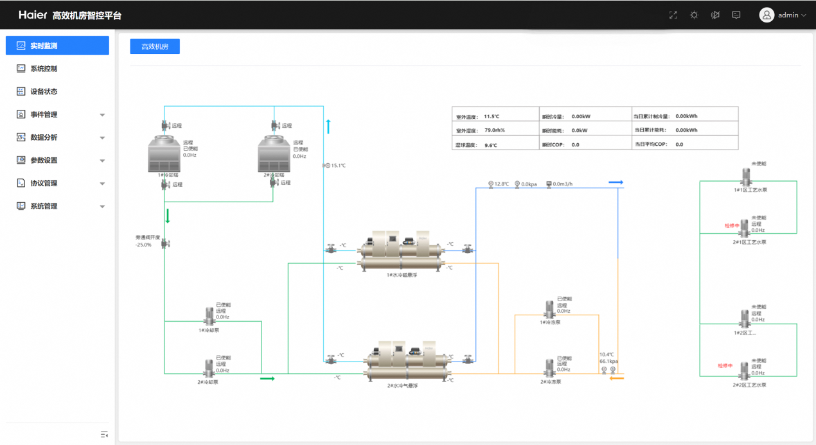Mute alarm sound via speaker icon
This screenshot has height=445, width=816.
(715, 15)
